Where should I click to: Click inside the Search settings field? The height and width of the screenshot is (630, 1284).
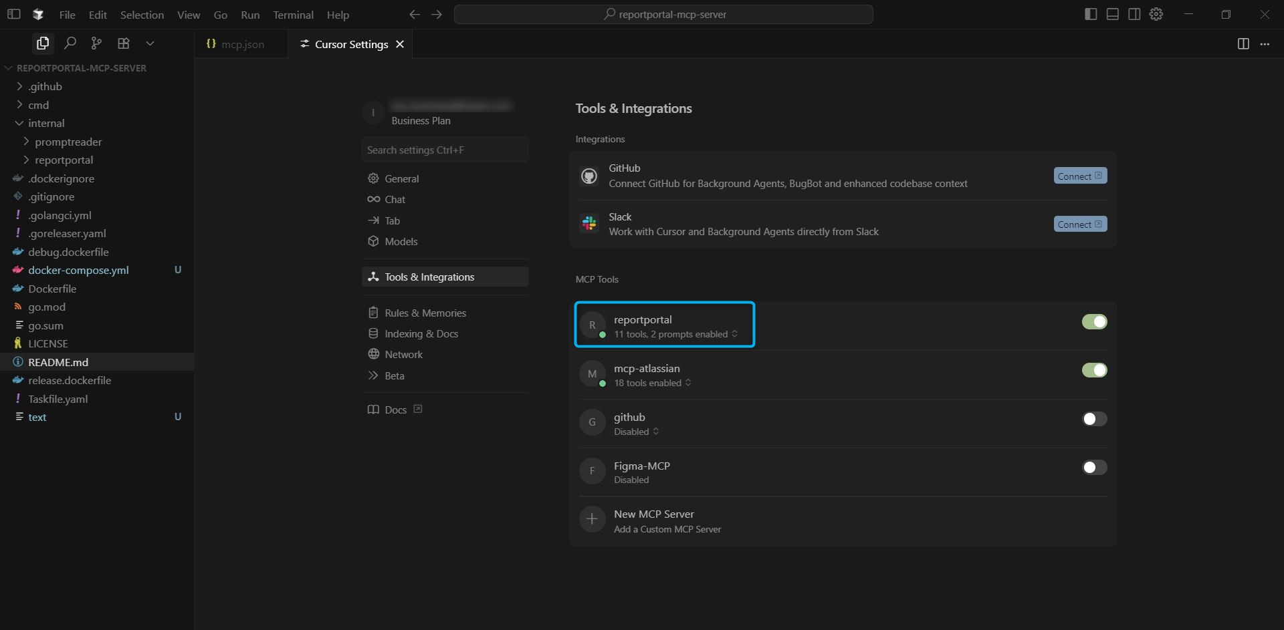(x=445, y=150)
